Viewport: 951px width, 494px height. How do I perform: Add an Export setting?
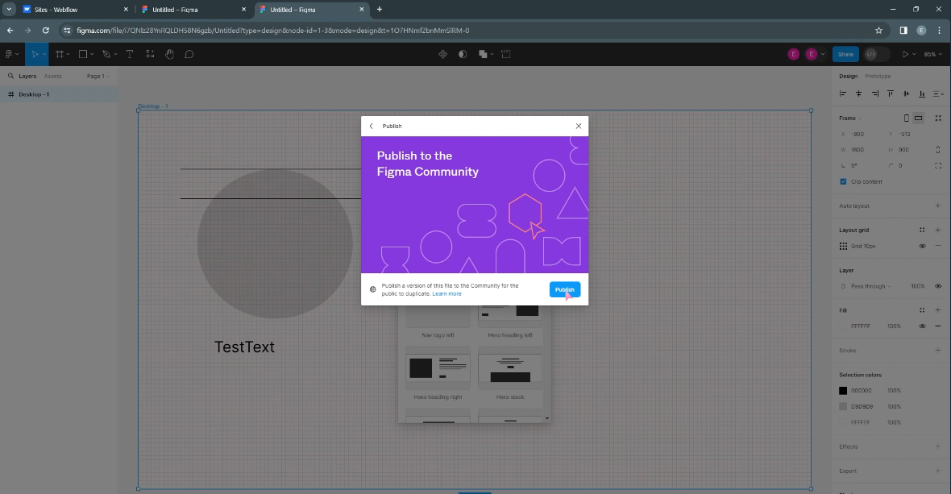(x=938, y=471)
